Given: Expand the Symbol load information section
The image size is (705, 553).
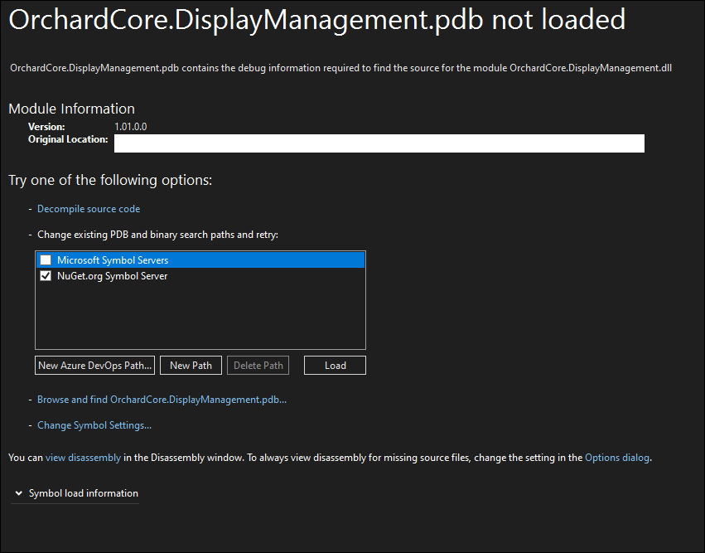Looking at the screenshot, I should point(83,492).
